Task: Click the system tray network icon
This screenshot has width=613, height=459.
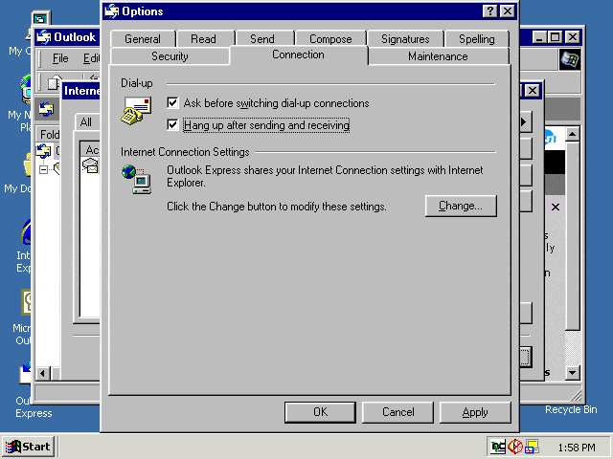Action: 498,447
